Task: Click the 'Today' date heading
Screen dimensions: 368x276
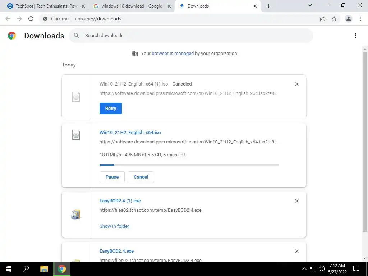Action: click(69, 65)
